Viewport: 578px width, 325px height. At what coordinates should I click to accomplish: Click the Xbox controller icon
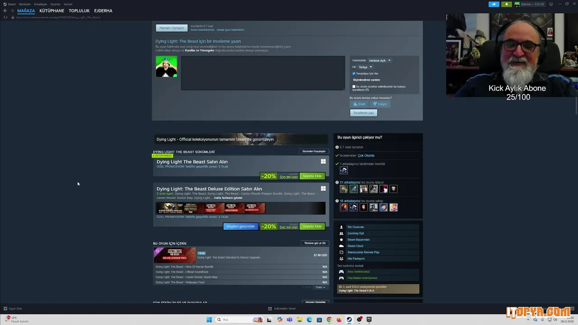click(x=341, y=272)
